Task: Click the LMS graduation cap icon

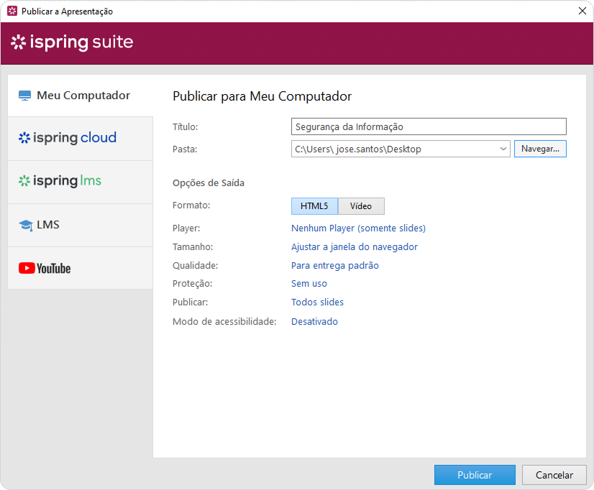Action: [26, 225]
